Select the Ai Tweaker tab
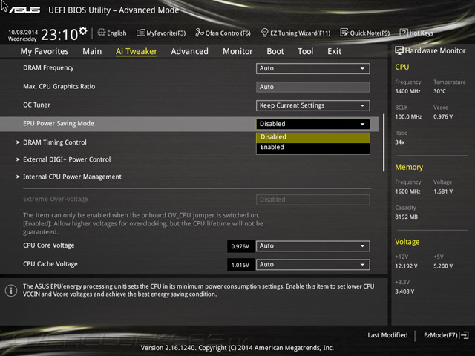The height and width of the screenshot is (356, 475). tap(137, 51)
